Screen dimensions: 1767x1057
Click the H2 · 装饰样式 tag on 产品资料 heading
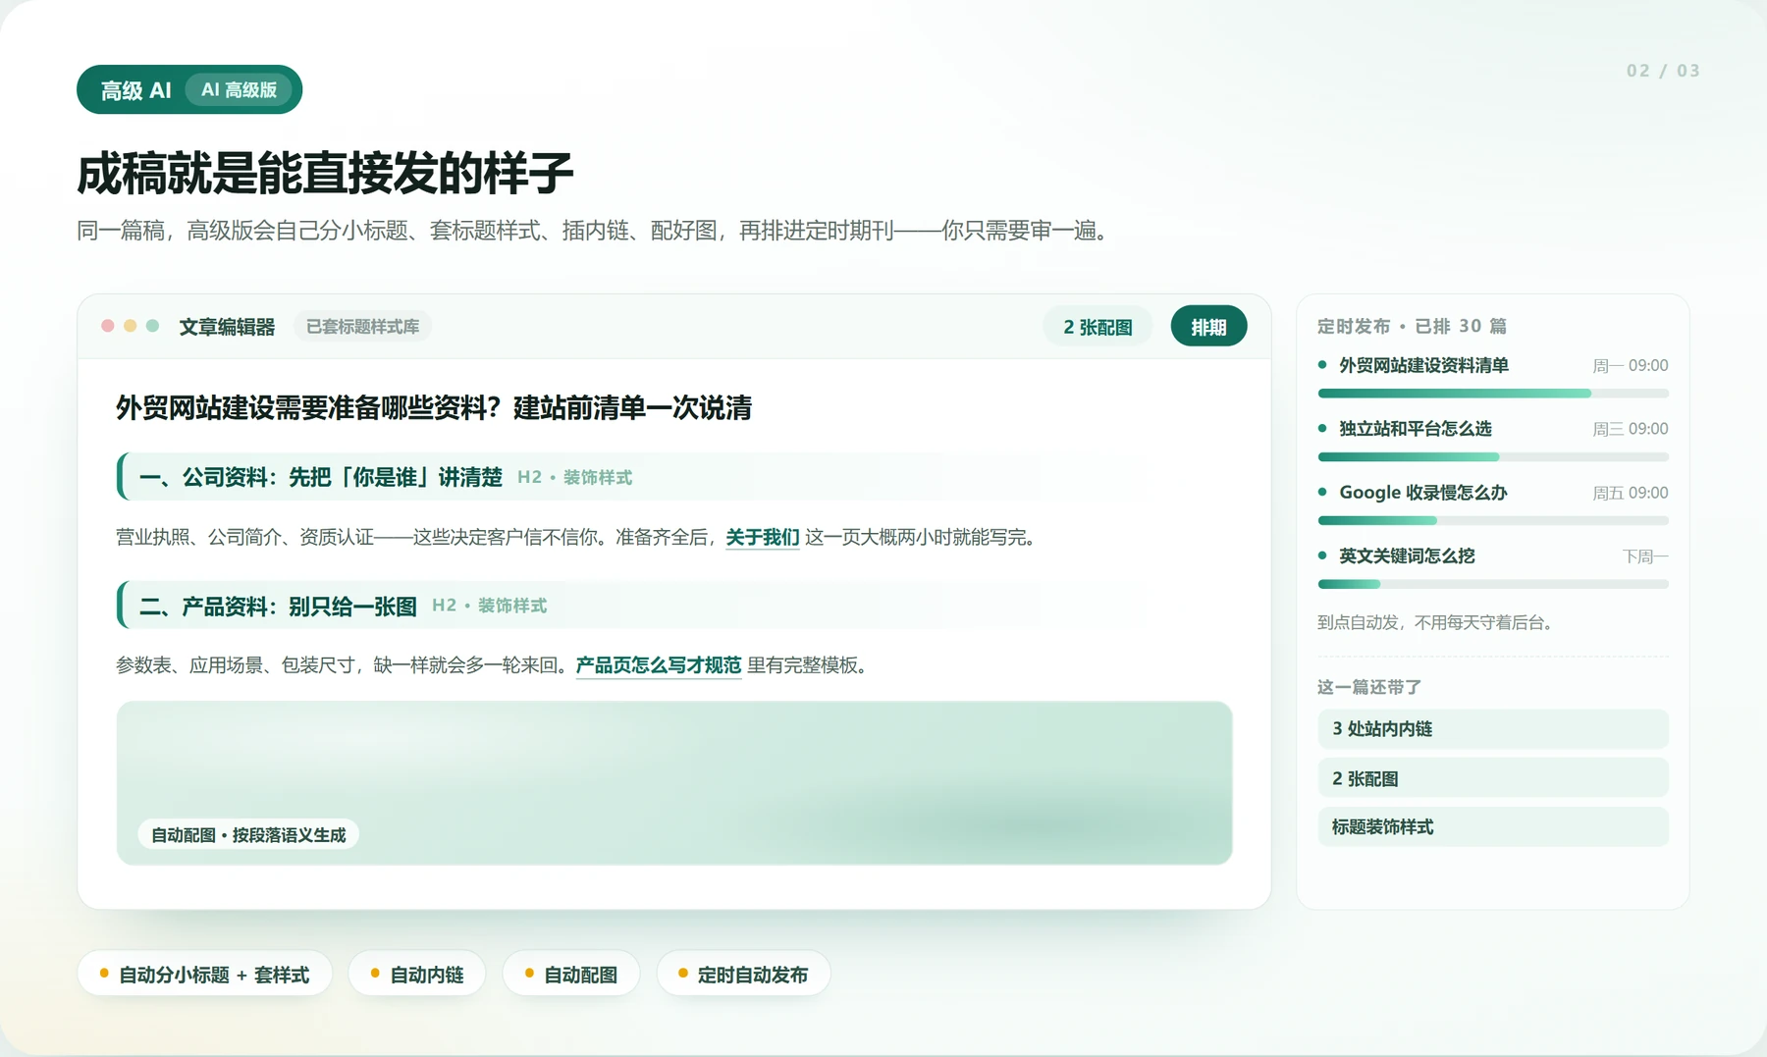point(489,606)
